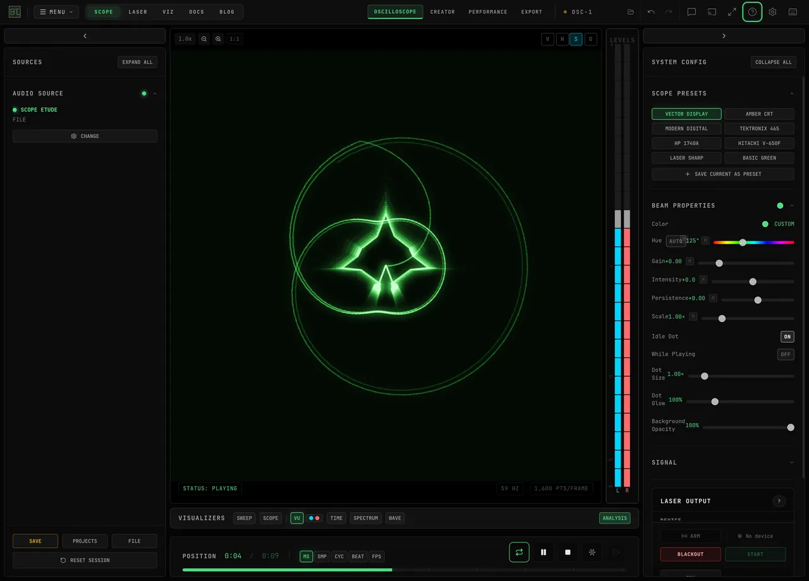
Task: Toggle the G display mode button
Action: click(591, 39)
